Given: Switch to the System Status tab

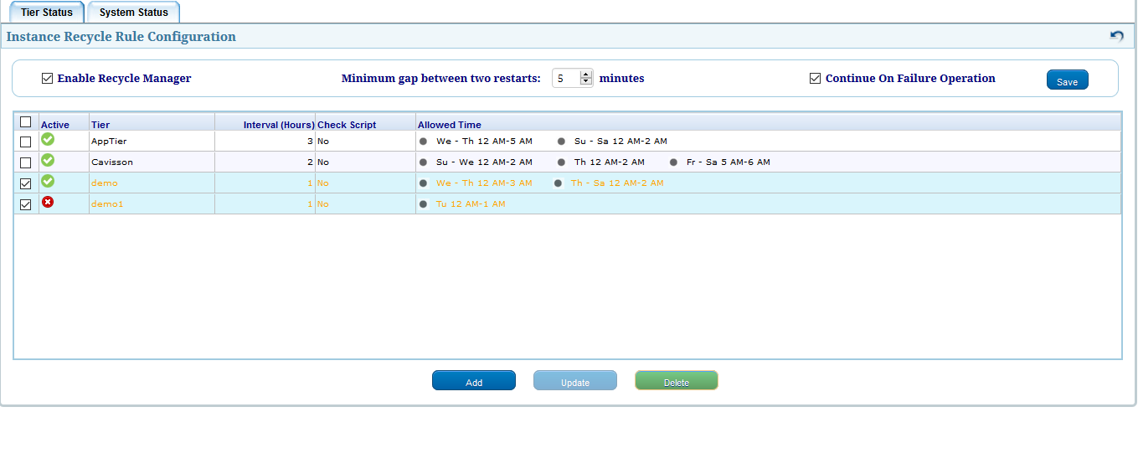Looking at the screenshot, I should (x=134, y=13).
